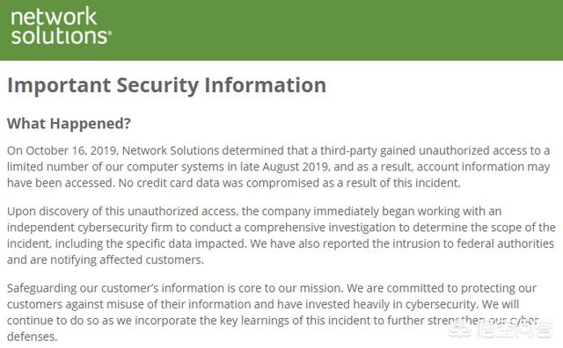Click the Network Solutions logo

[61, 27]
